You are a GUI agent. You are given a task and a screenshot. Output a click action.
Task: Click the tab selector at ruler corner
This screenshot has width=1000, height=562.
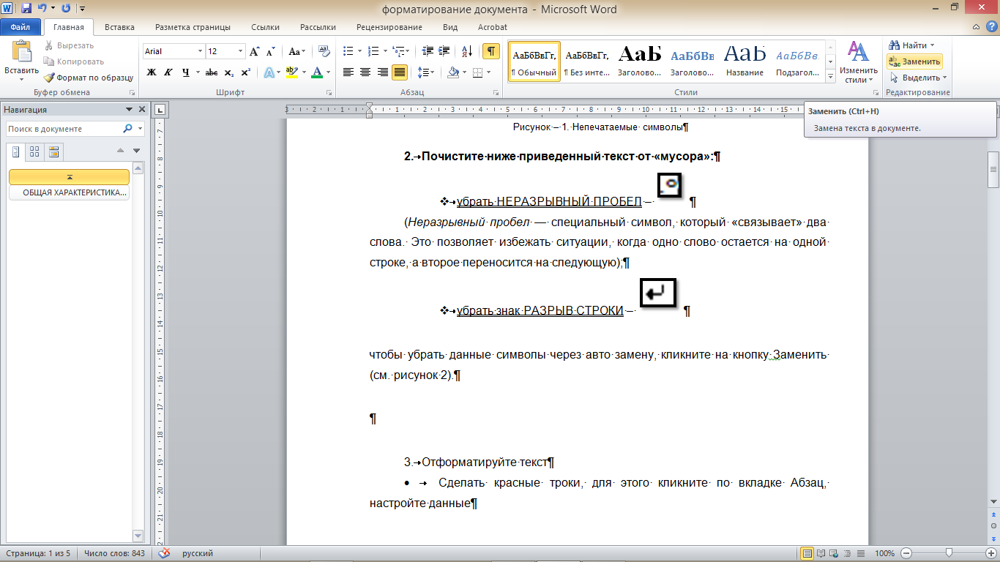[161, 110]
